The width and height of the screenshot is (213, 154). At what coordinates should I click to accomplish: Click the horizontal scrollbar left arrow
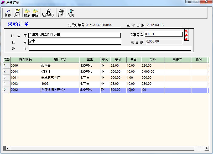pyautogui.click(x=8, y=148)
